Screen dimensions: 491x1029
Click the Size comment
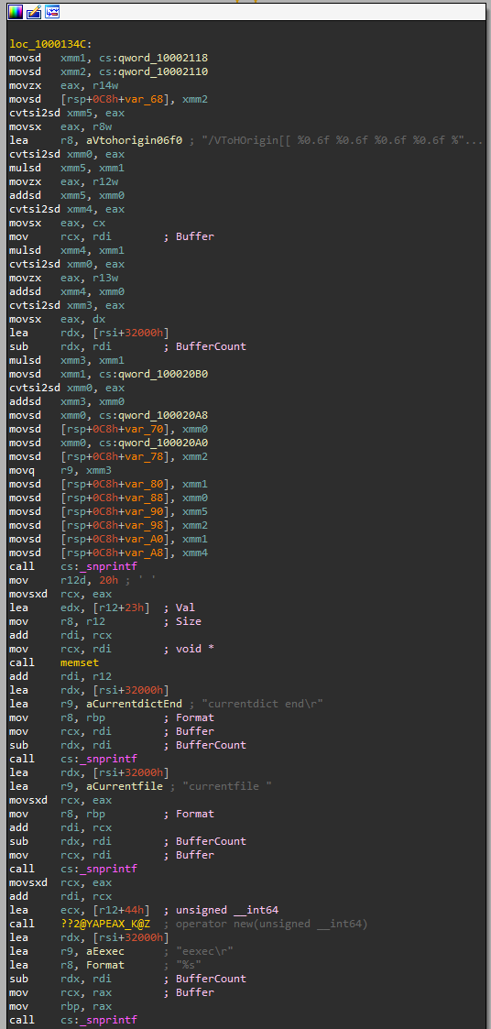point(189,621)
